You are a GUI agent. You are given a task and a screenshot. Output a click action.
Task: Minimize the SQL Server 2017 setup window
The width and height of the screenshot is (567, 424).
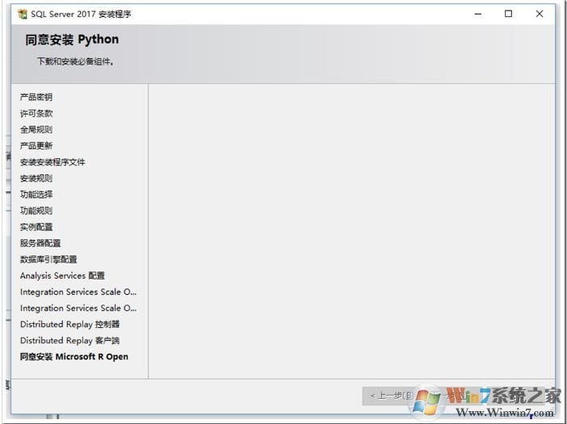coord(478,14)
